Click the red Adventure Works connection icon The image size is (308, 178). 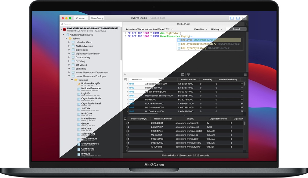64,29
